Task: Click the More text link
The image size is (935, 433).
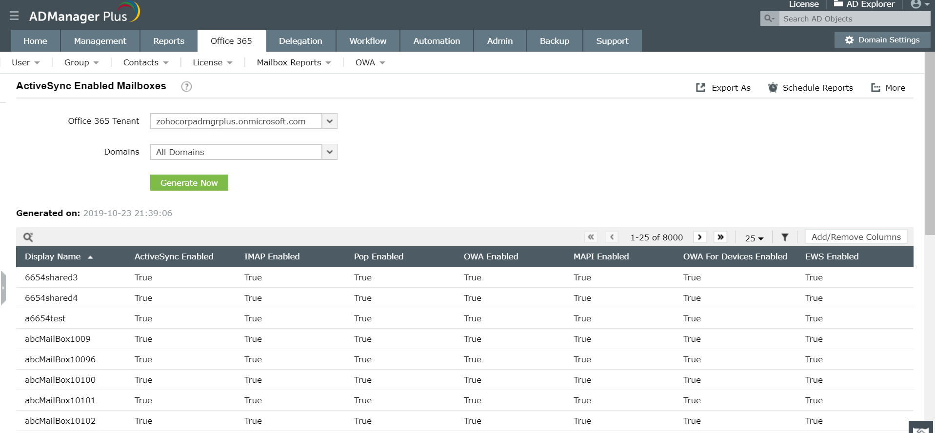Action: (x=895, y=88)
